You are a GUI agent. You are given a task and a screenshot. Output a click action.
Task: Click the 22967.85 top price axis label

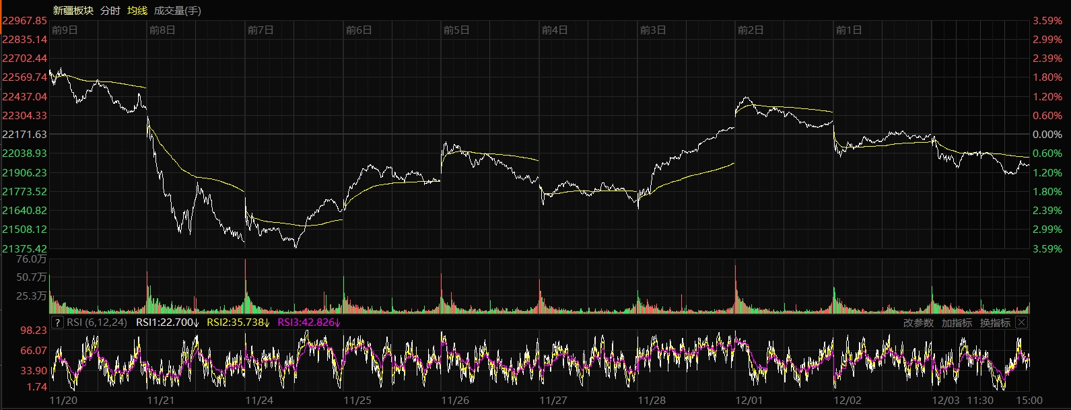point(25,21)
